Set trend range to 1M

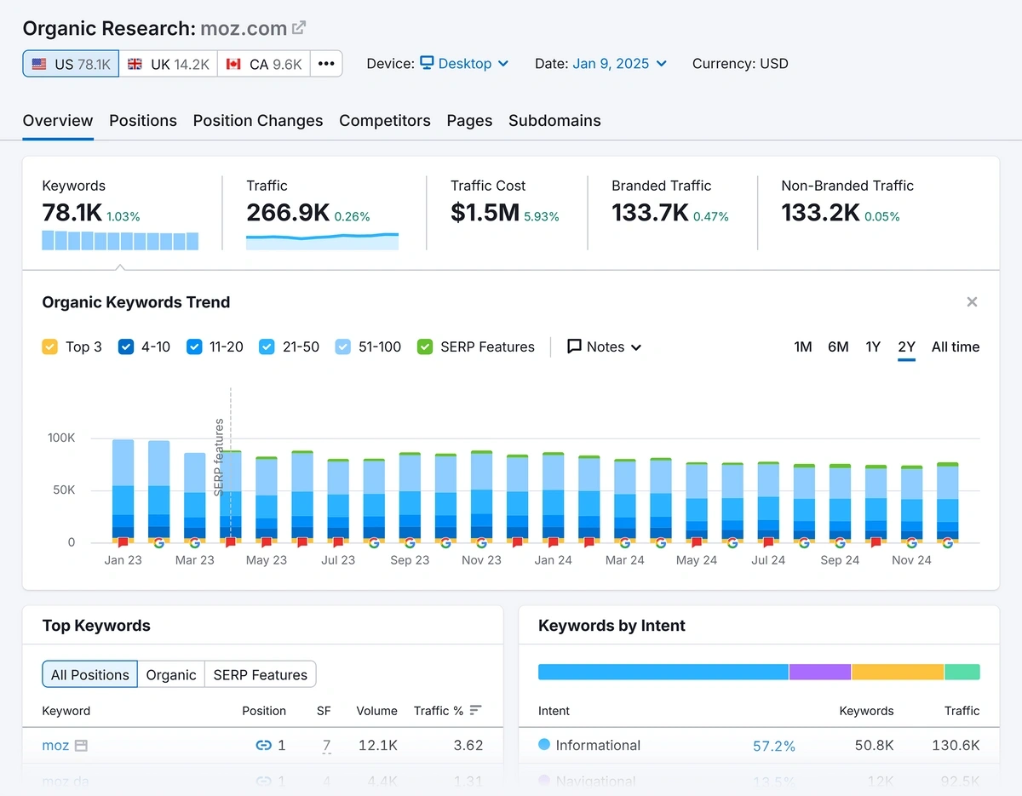click(803, 346)
